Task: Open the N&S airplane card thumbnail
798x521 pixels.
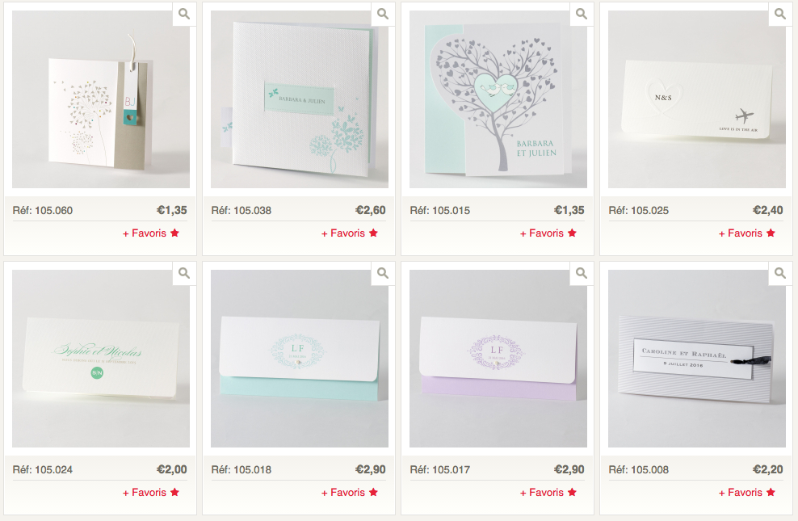Action: coord(697,99)
